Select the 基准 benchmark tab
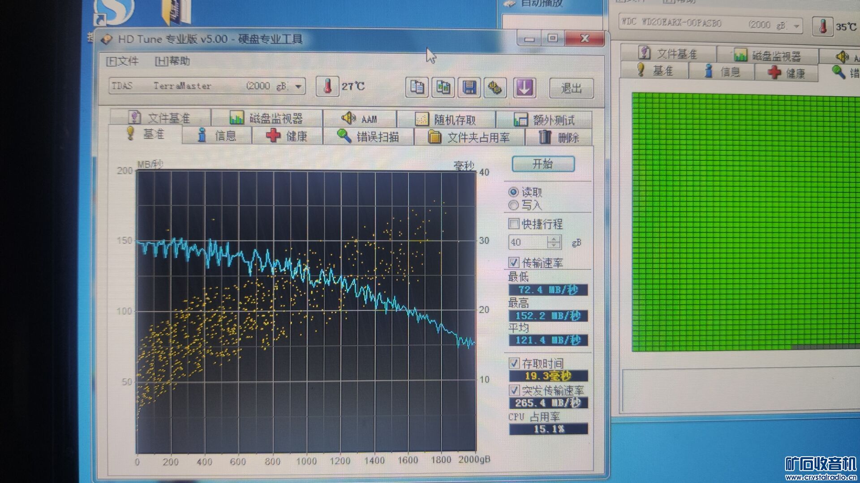 [146, 134]
